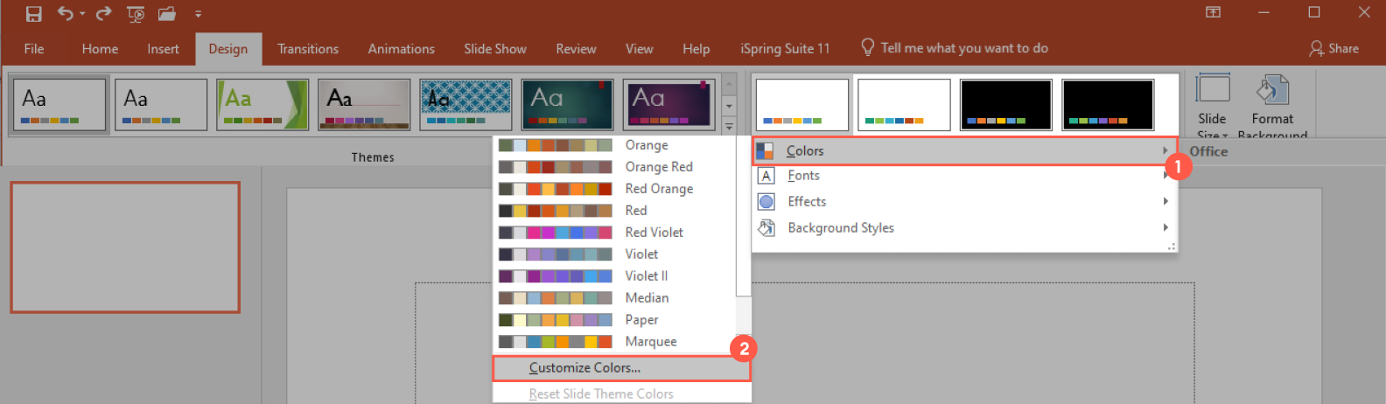This screenshot has width=1386, height=404.
Task: Click the Format Background icon
Action: pos(1272,89)
